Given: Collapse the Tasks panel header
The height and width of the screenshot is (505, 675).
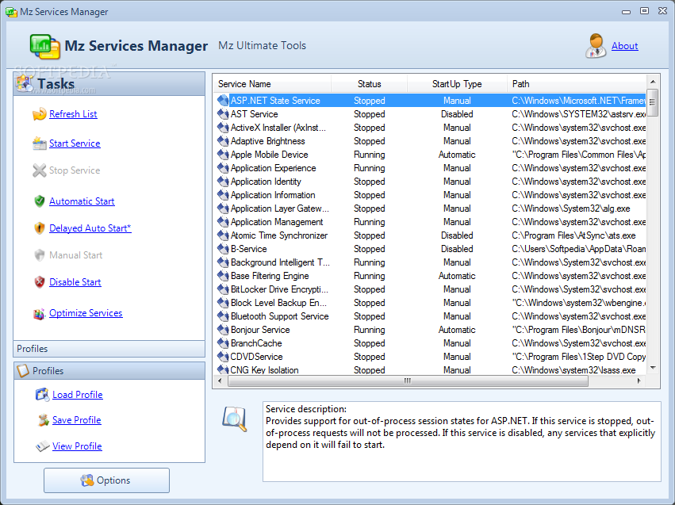Looking at the screenshot, I should point(109,84).
